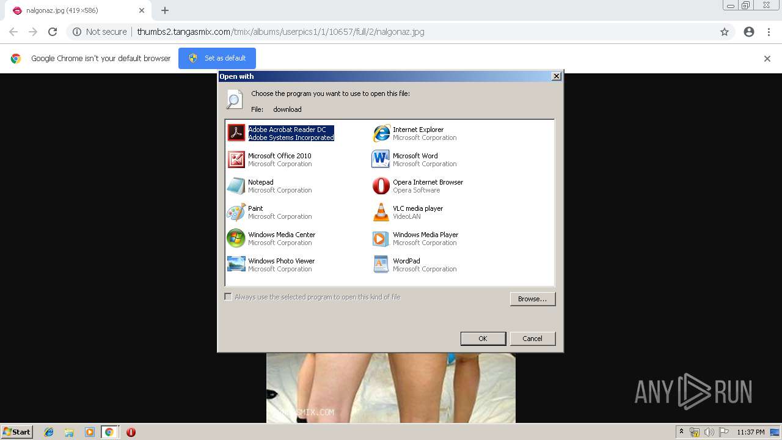Screen dimensions: 782x440
Task: Close the nalgonaz.jpg tab
Action: [x=142, y=10]
